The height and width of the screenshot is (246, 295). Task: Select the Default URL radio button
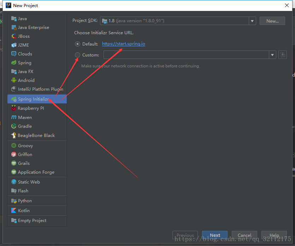[77, 44]
